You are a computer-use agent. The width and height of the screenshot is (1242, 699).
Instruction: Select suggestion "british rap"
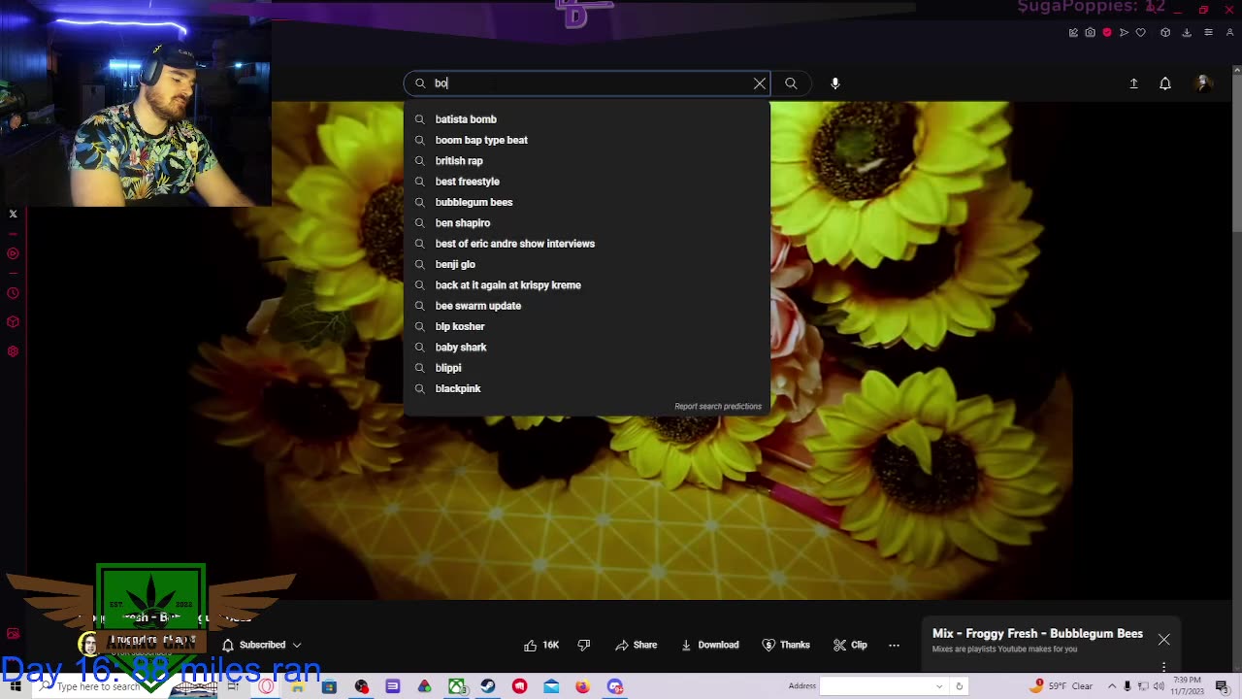587,161
